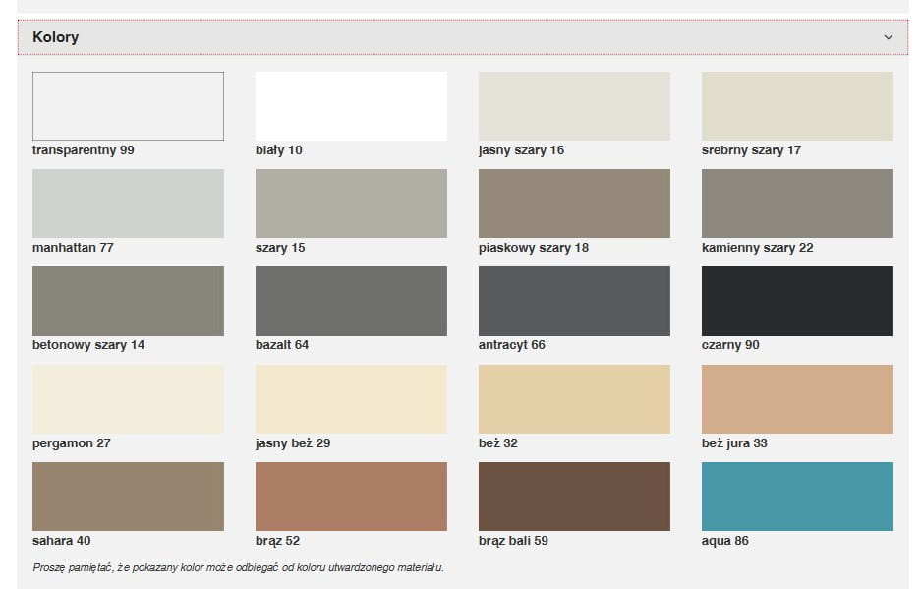Select the beż jura 33 swatch
Screen dimensions: 921x589
point(797,399)
